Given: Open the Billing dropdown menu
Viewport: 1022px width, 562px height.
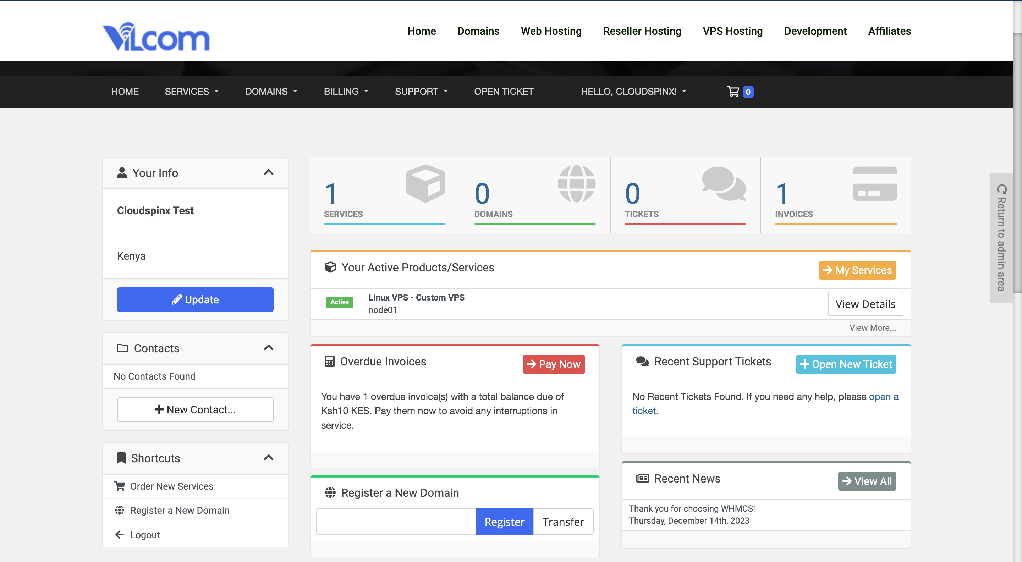Looking at the screenshot, I should [346, 92].
